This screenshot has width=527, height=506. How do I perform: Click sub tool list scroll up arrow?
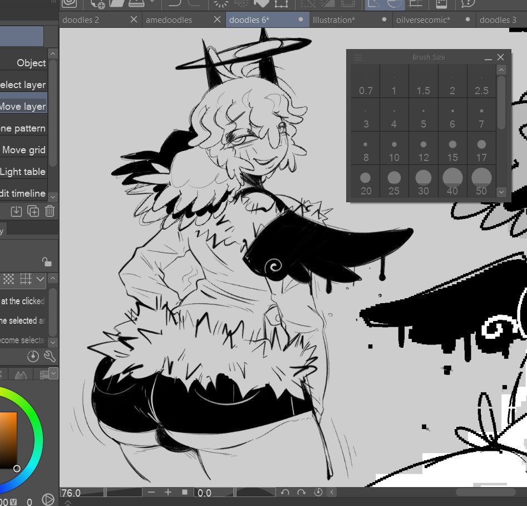pyautogui.click(x=53, y=54)
